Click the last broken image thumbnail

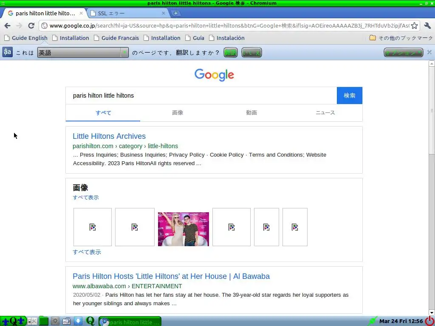point(295,227)
